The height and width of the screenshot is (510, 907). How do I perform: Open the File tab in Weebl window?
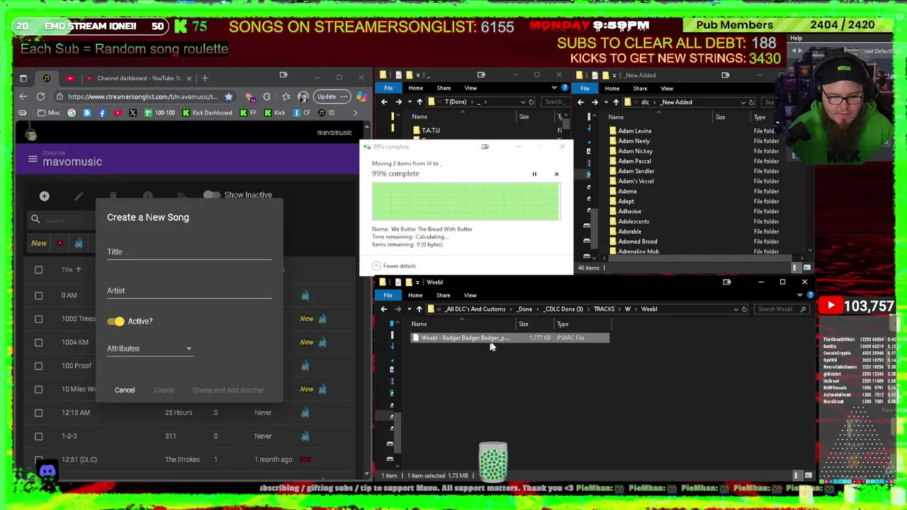[x=388, y=295]
